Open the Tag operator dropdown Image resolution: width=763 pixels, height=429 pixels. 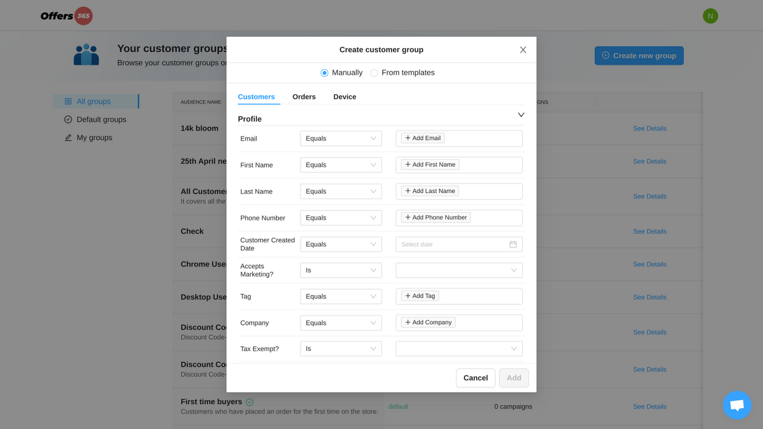click(341, 296)
